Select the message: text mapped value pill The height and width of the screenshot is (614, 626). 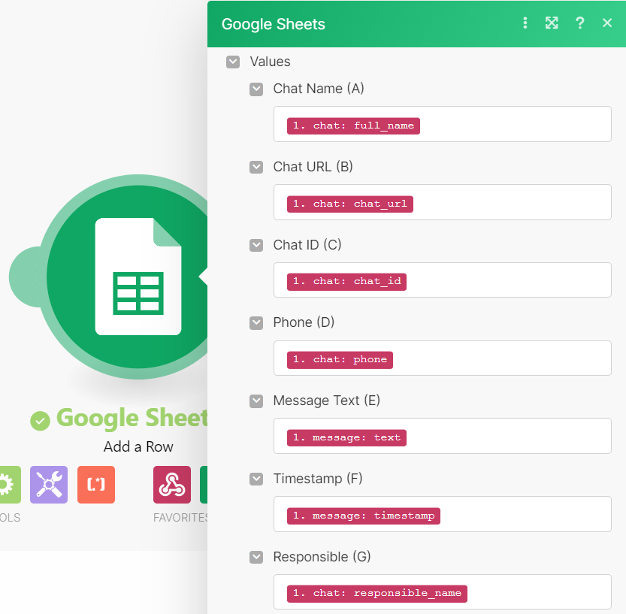pos(346,437)
